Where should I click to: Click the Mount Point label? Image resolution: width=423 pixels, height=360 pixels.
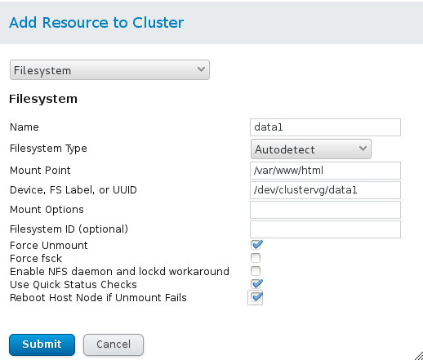(40, 171)
